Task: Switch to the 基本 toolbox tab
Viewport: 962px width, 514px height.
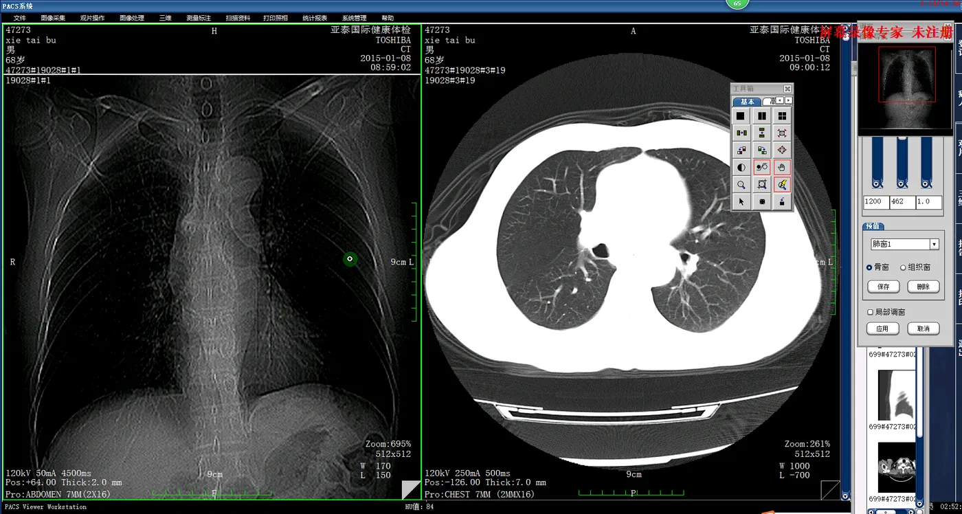Action: coord(747,101)
